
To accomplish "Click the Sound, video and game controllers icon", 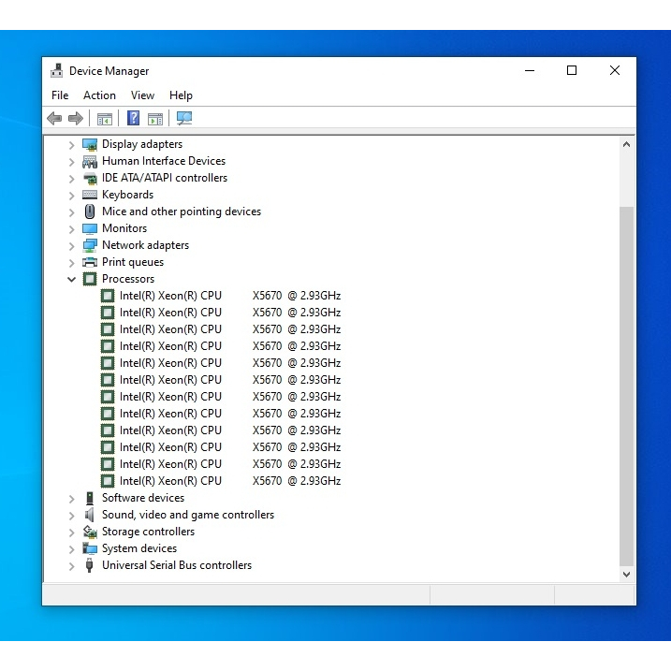I will 90,515.
